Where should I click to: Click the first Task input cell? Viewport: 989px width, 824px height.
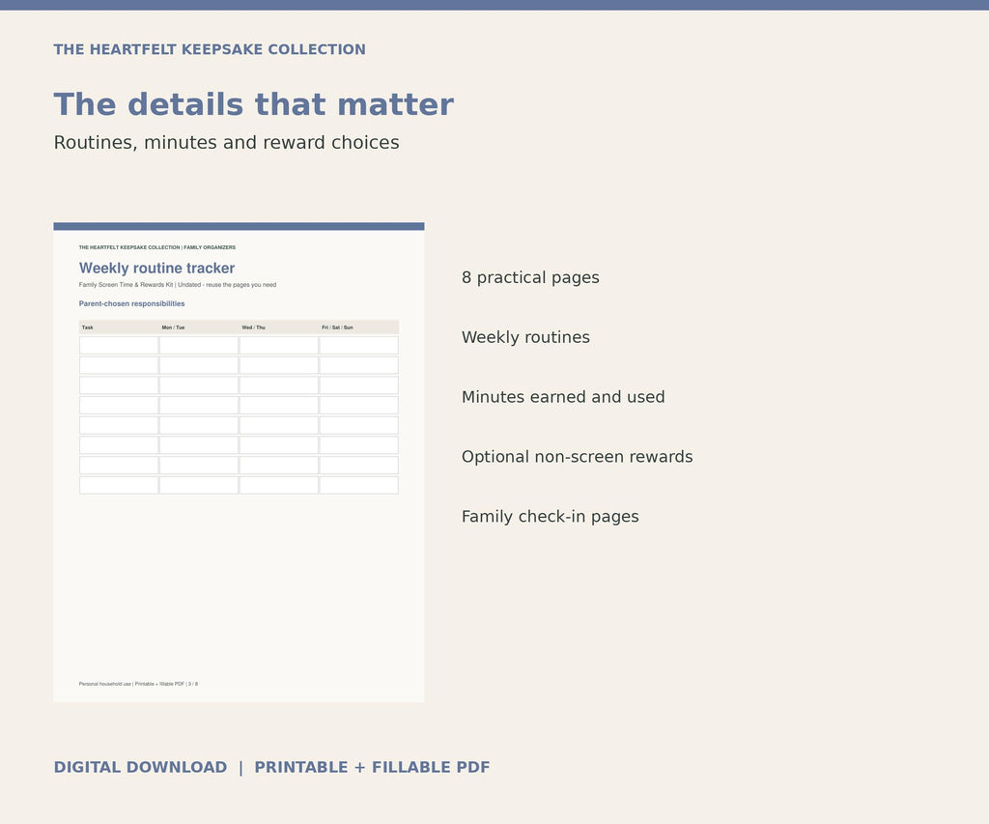(x=119, y=345)
